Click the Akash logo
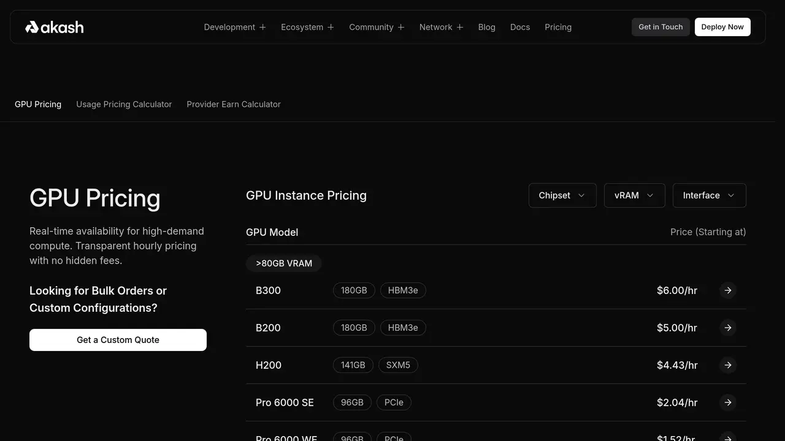The height and width of the screenshot is (441, 785). click(x=54, y=27)
